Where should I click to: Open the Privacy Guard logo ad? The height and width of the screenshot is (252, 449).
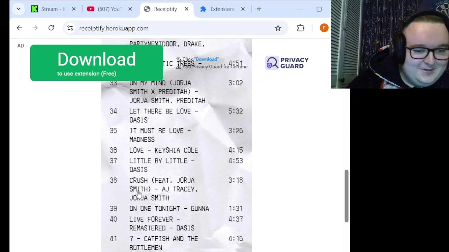(x=287, y=63)
